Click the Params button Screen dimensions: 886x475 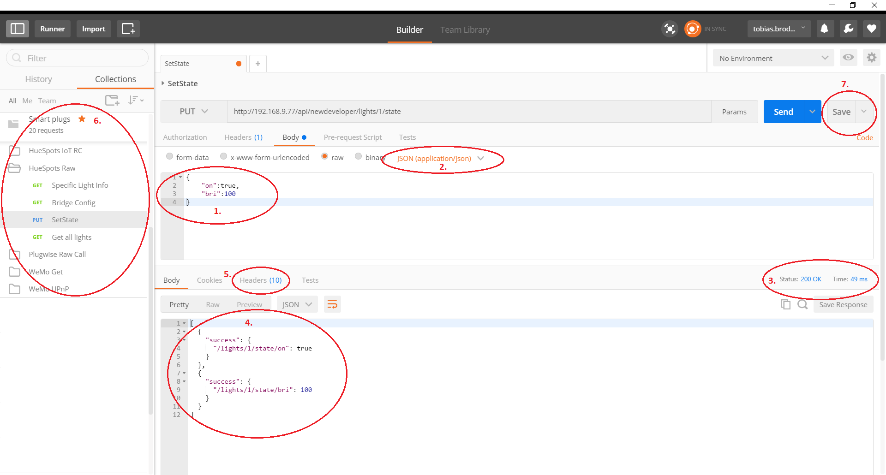(734, 112)
